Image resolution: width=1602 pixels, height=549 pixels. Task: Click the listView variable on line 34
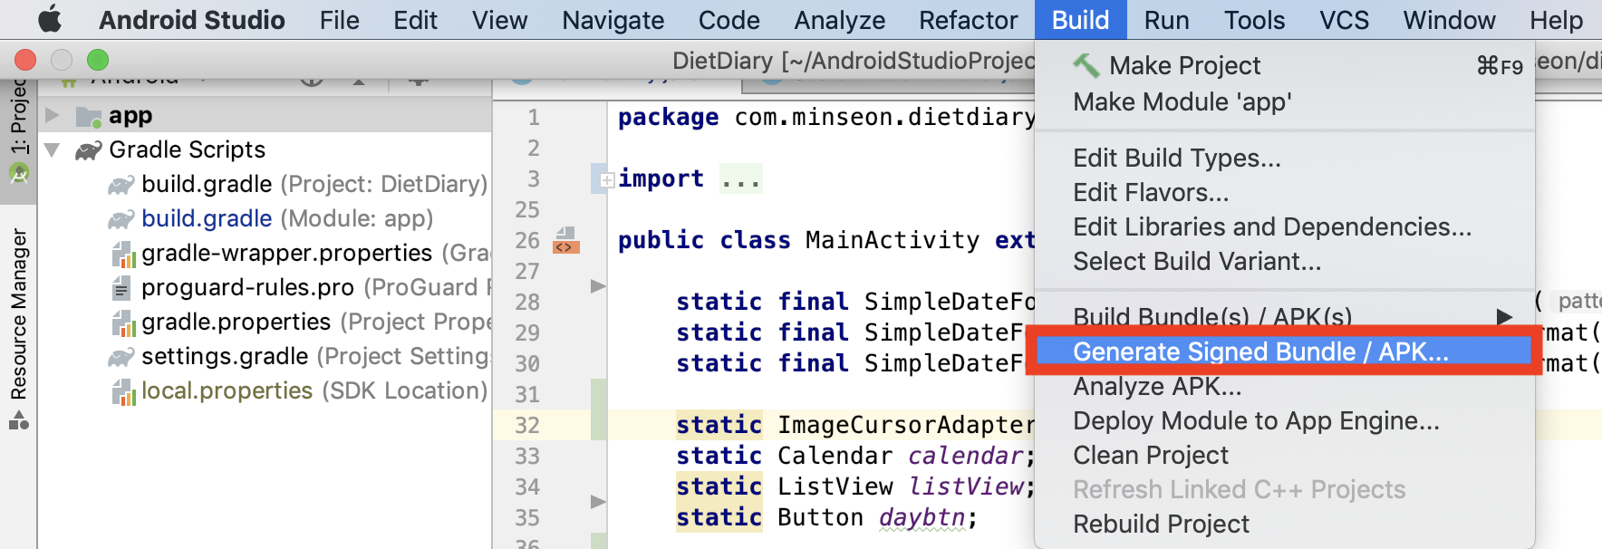[966, 486]
